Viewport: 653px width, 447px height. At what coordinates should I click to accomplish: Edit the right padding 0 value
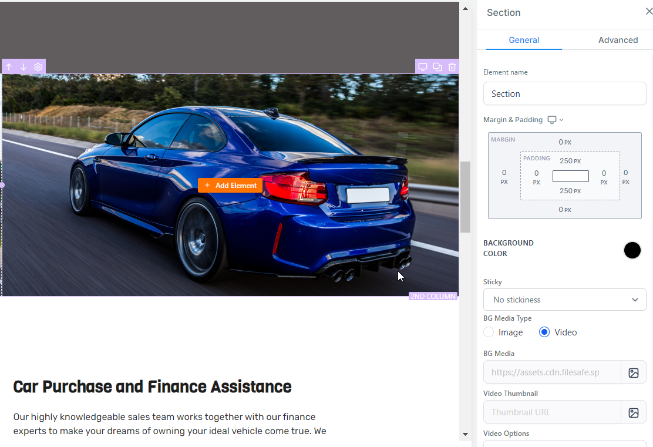(x=604, y=177)
